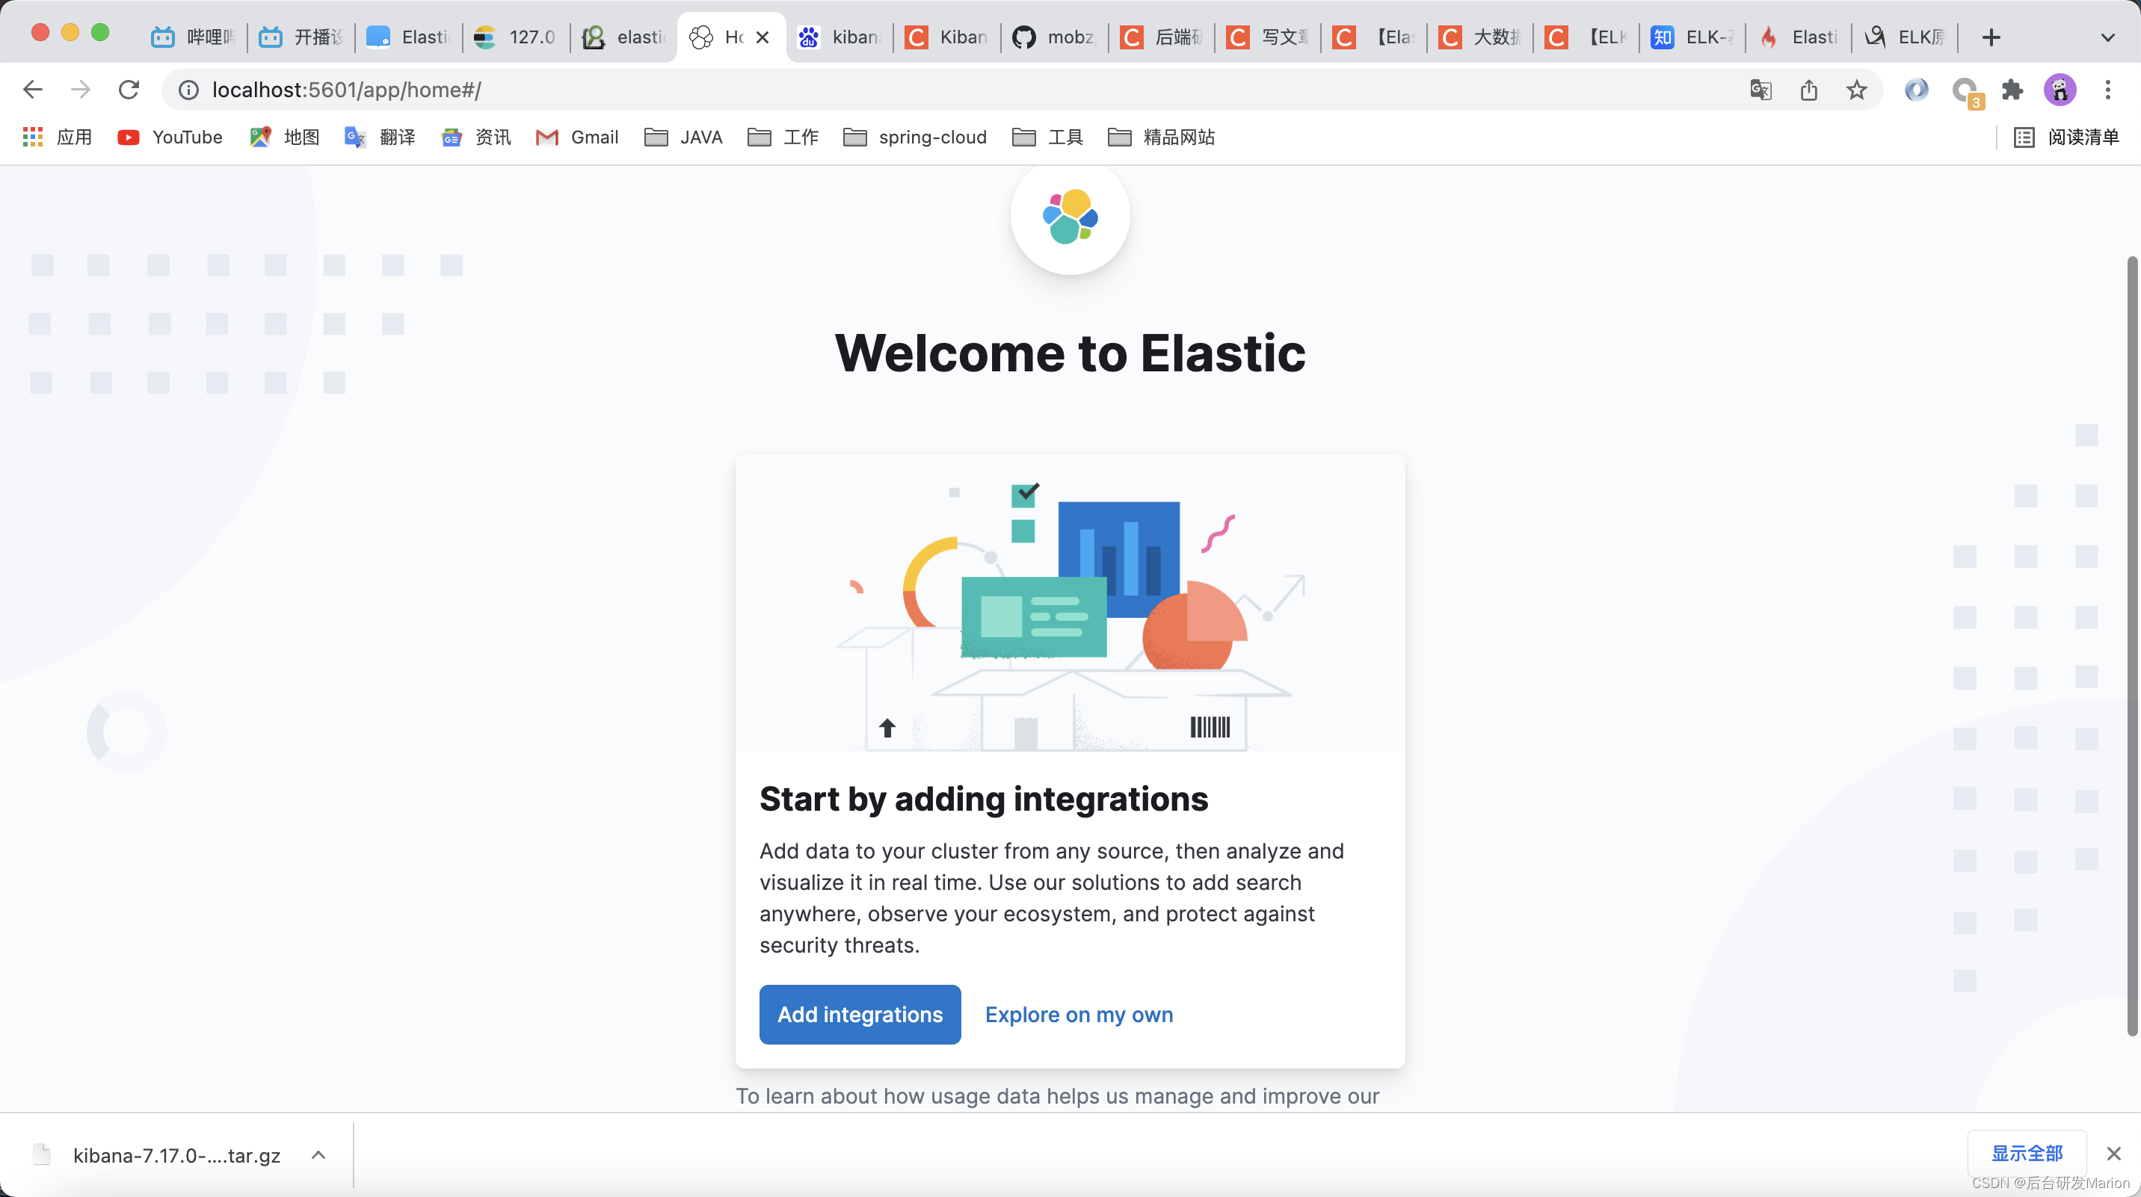Screen dimensions: 2141x1197
Task: Expand the tab search chevron
Action: click(x=2107, y=37)
